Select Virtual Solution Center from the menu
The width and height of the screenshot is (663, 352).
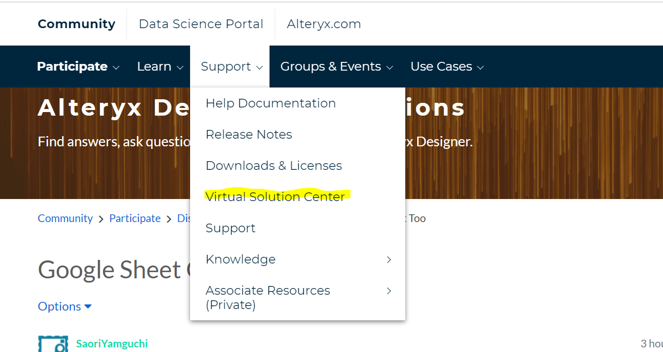pyautogui.click(x=275, y=196)
